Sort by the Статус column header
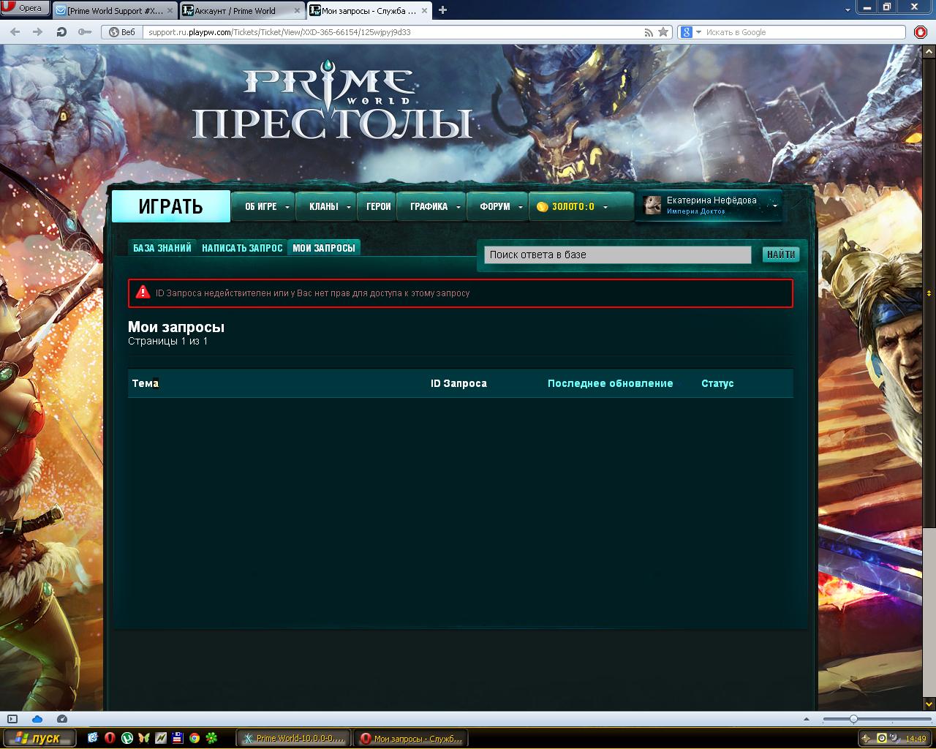The width and height of the screenshot is (936, 749). 717,383
